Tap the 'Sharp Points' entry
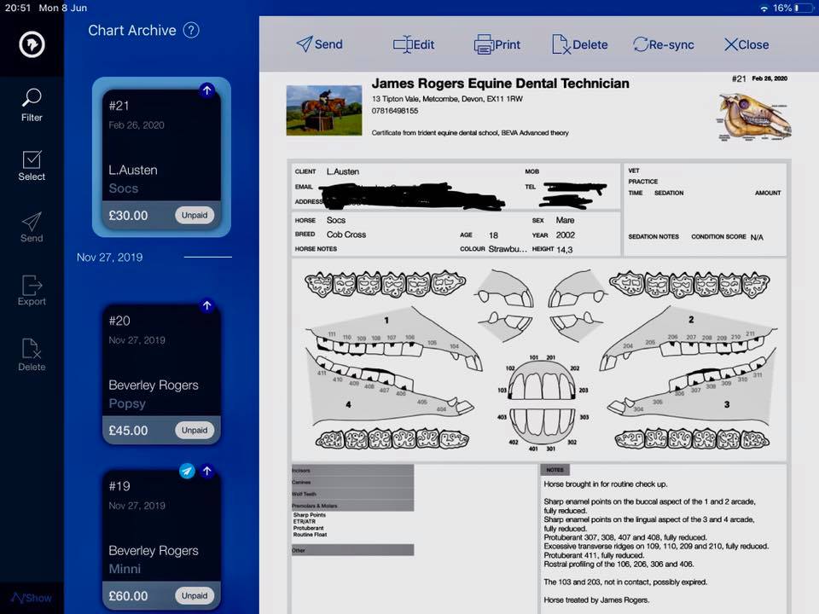 pos(309,515)
